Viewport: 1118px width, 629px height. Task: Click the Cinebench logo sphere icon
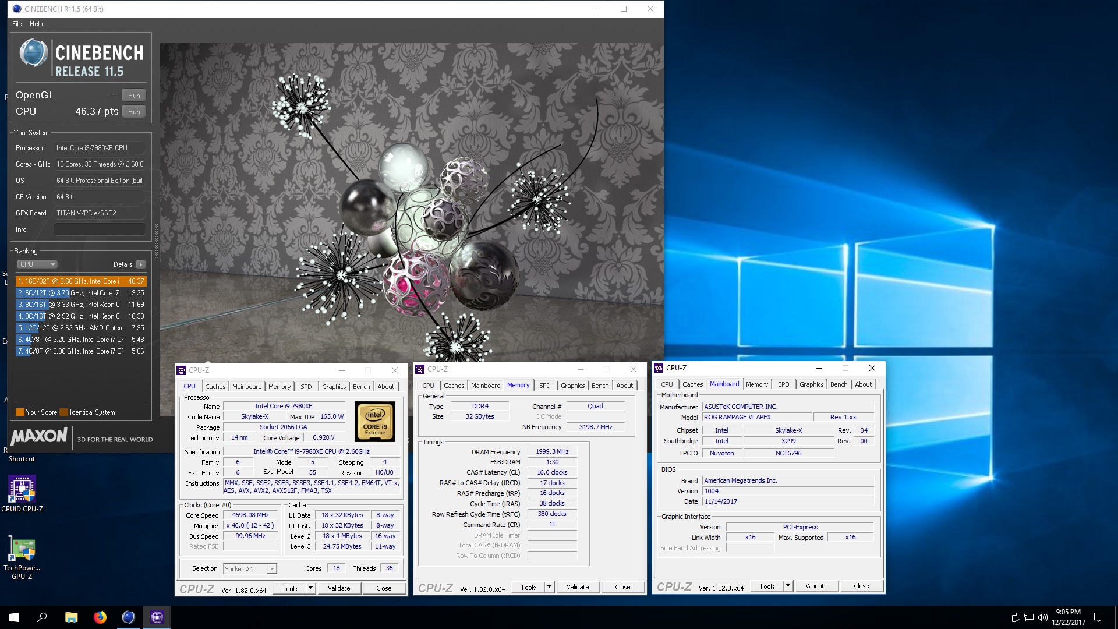pyautogui.click(x=33, y=53)
